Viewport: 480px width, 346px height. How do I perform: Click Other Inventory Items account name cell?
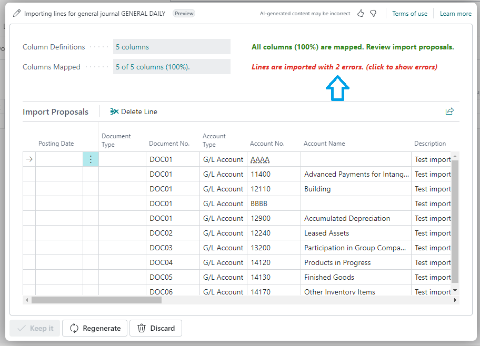(x=356, y=291)
